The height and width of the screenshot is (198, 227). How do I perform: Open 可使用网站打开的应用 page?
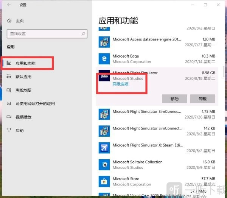tap(35, 103)
